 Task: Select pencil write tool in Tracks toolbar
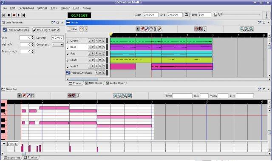(x=142, y=29)
